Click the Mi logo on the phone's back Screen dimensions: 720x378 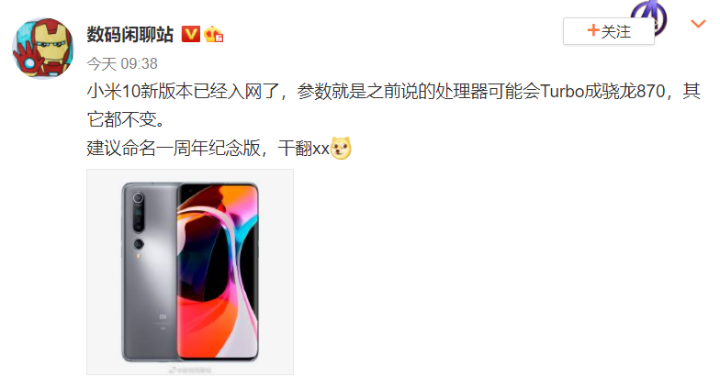click(163, 317)
